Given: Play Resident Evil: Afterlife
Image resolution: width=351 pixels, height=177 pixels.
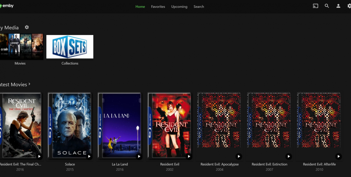Looking at the screenshot, I should point(338,156).
